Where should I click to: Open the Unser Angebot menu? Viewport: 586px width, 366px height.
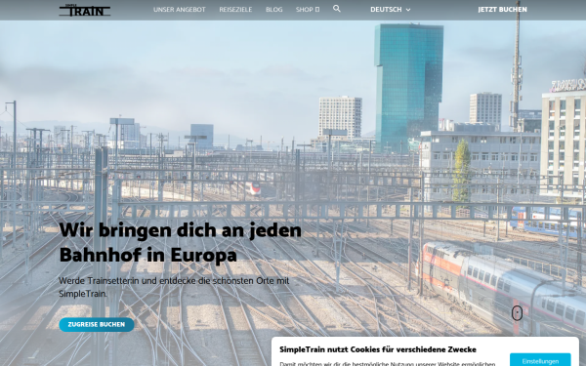click(x=180, y=10)
